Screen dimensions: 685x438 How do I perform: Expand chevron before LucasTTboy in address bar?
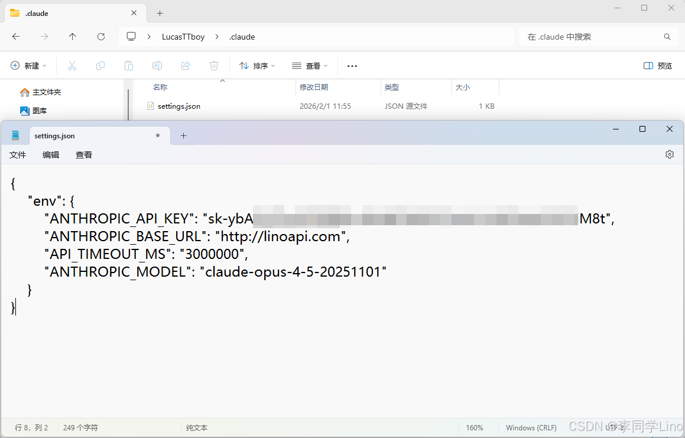coord(149,37)
